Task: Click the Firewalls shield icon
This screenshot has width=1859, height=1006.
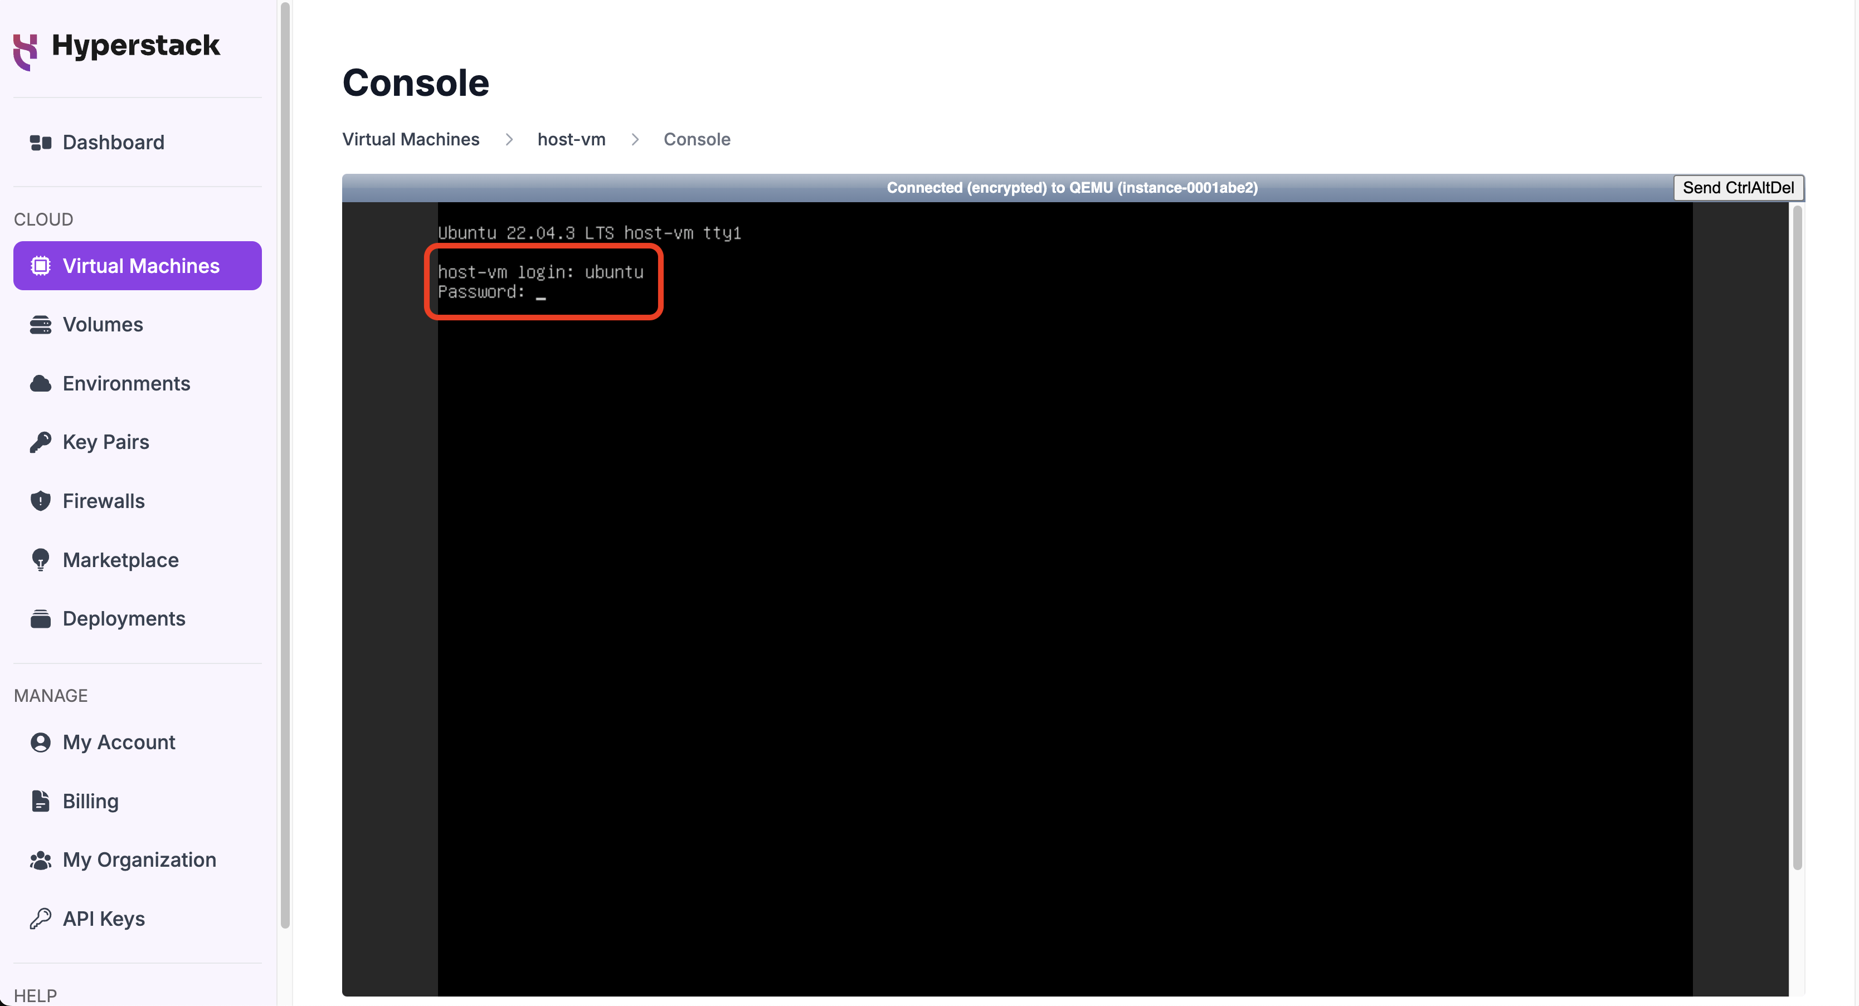Action: (41, 501)
